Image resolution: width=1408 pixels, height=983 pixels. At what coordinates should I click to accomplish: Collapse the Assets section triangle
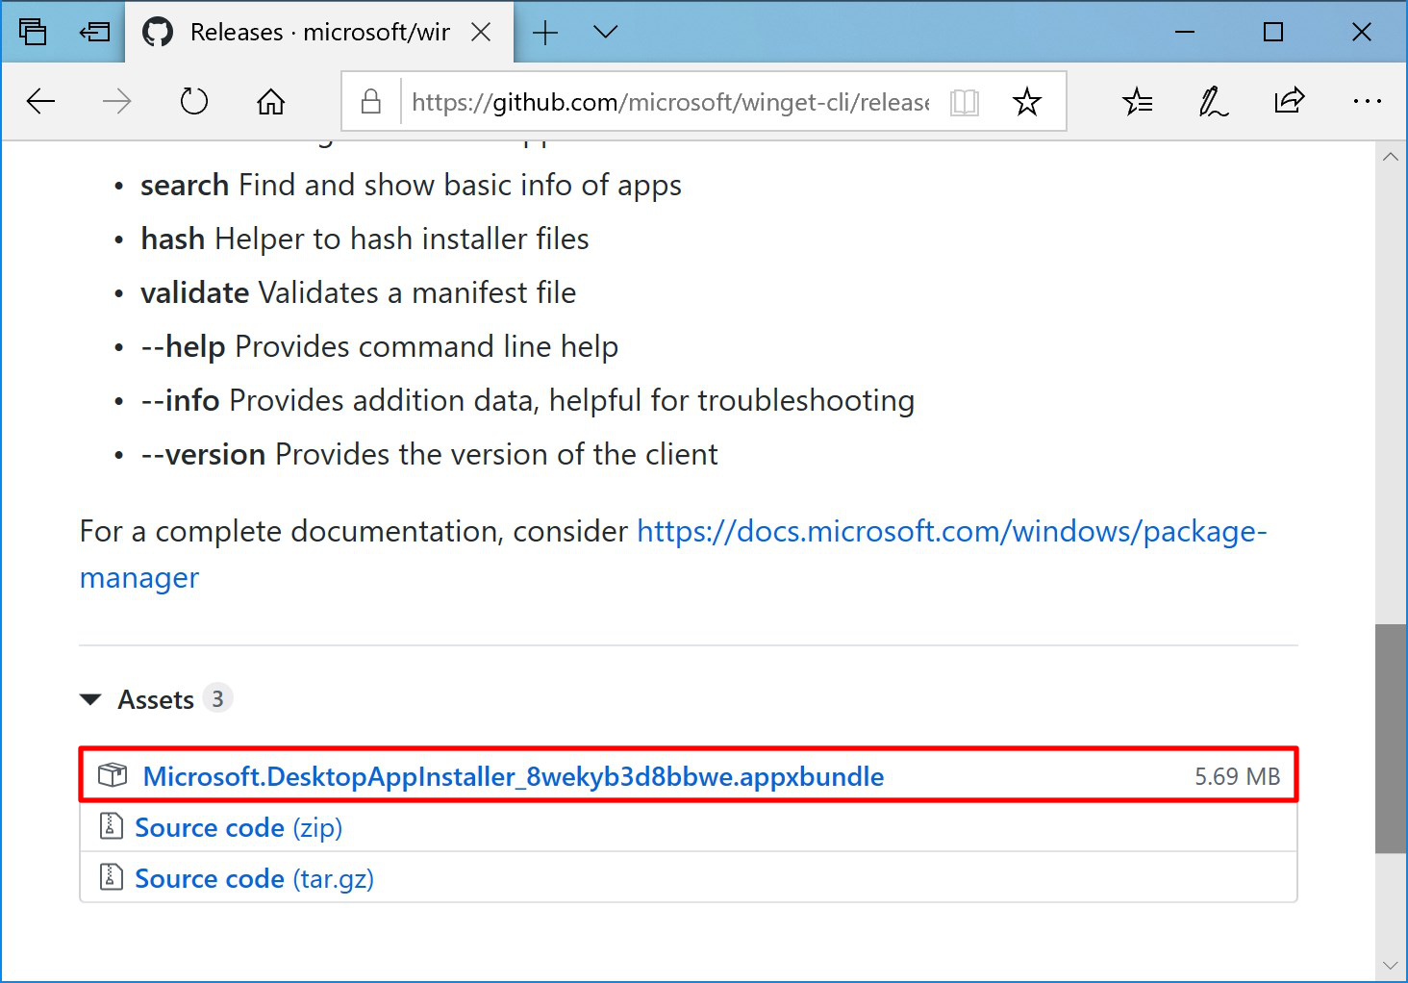pos(90,699)
